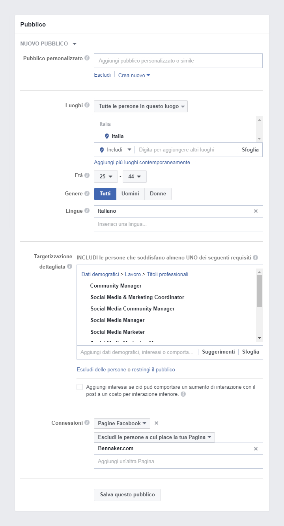Open the Tutte le persone in questo luogo dropdown
The height and width of the screenshot is (526, 284).
141,106
